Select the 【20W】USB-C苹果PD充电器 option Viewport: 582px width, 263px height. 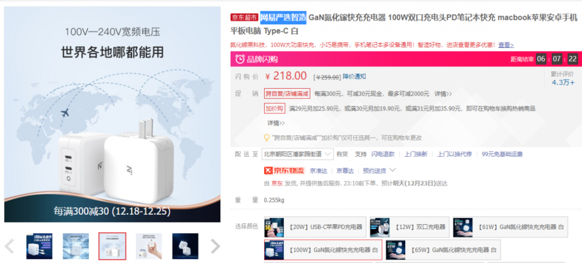point(315,227)
